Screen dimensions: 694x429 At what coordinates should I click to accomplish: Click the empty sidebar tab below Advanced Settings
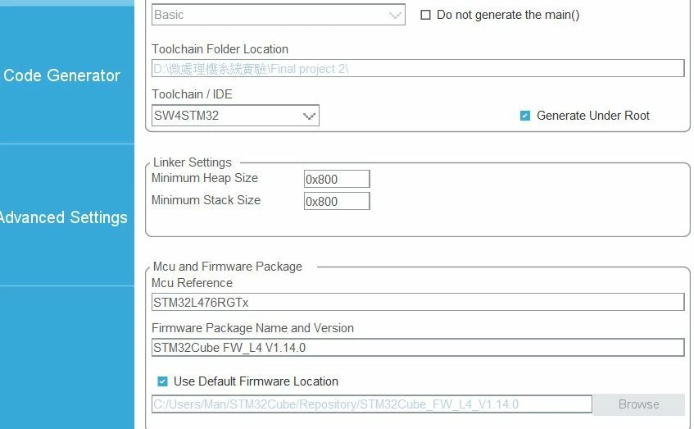(67, 357)
